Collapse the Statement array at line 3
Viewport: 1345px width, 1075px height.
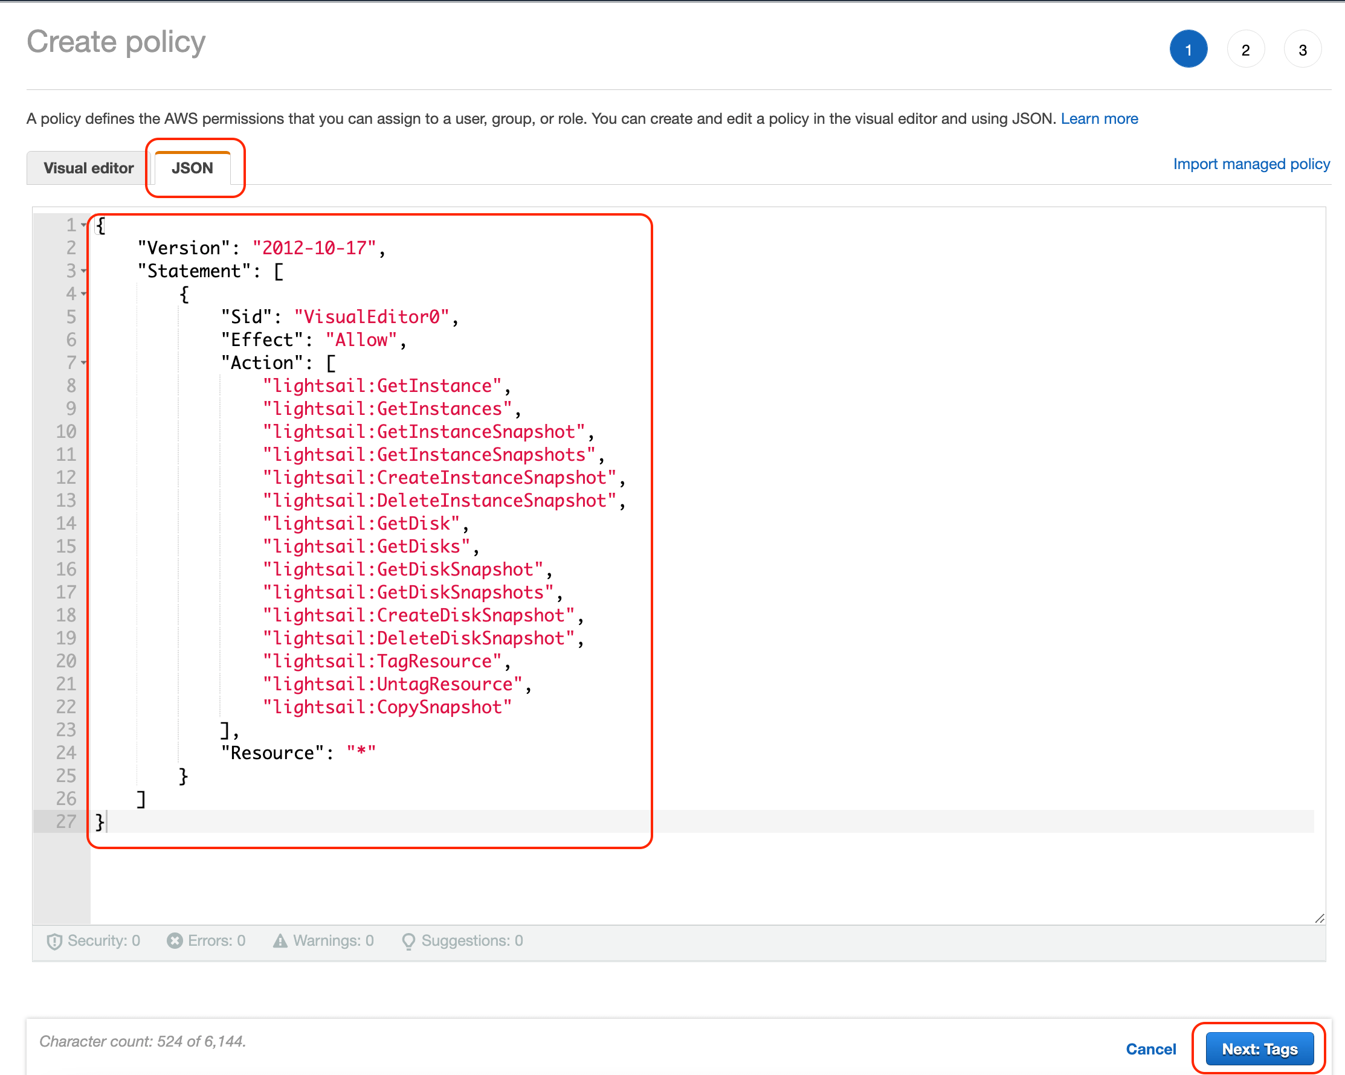(83, 271)
